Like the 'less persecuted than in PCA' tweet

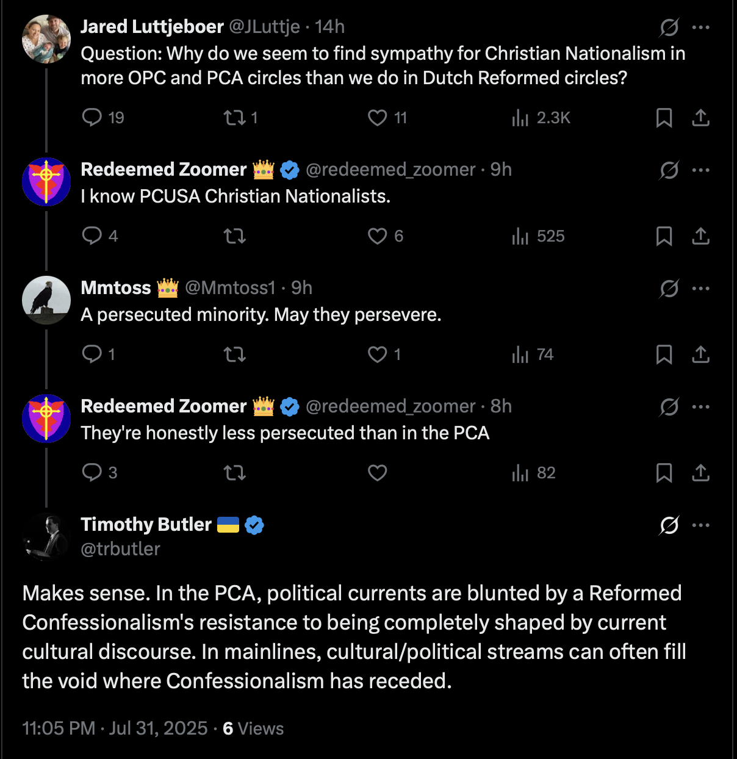pos(378,472)
